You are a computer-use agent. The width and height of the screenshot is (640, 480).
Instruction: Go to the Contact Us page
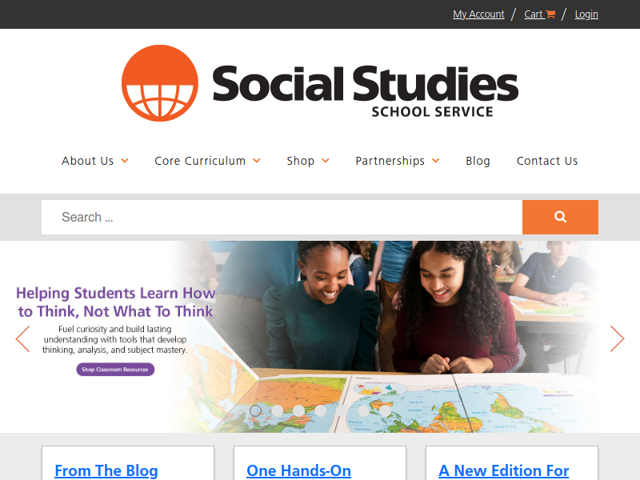pyautogui.click(x=547, y=161)
